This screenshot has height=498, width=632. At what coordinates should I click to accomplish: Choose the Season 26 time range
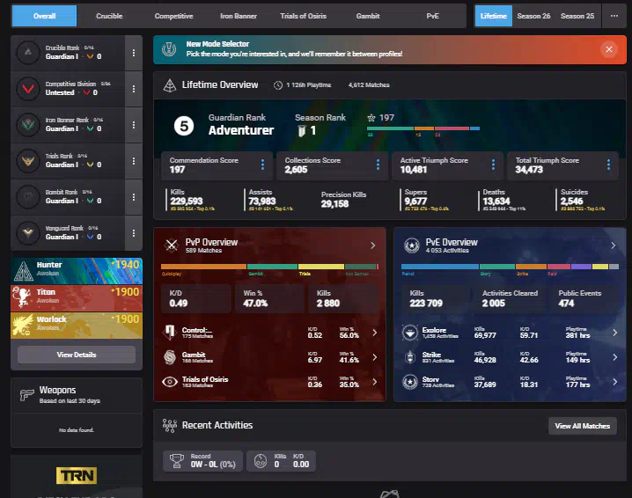(533, 16)
